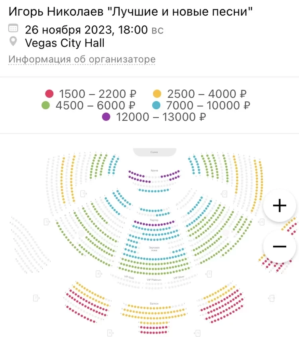The image size is (299, 337).
Task: Open the organizer information link
Action: 82,59
